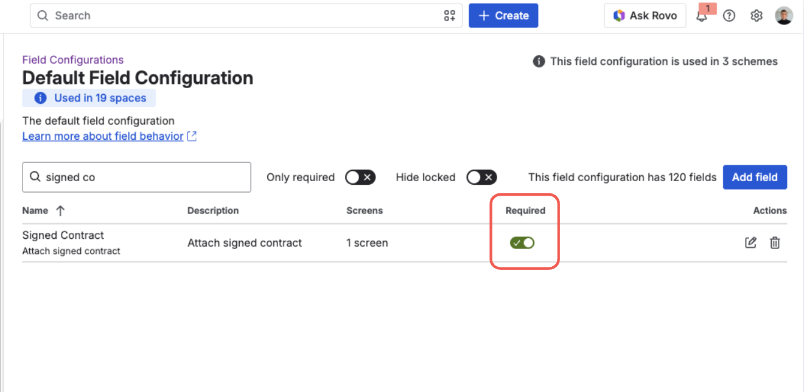Sort by the Name column arrow
Image resolution: width=804 pixels, height=392 pixels.
60,211
